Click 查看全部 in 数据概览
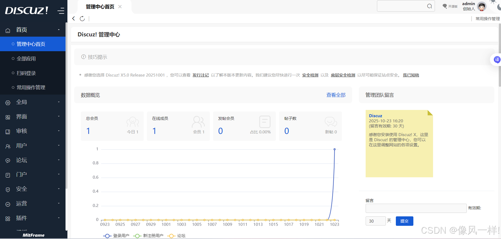The height and width of the screenshot is (239, 501). pyautogui.click(x=336, y=95)
